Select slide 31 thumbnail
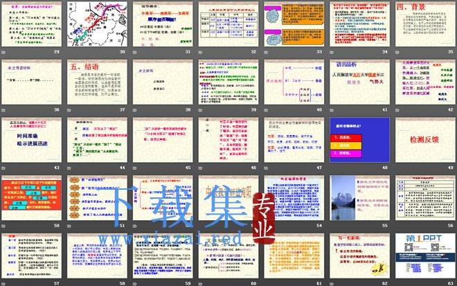Image resolution: width=457 pixels, height=286 pixels. click(x=163, y=24)
